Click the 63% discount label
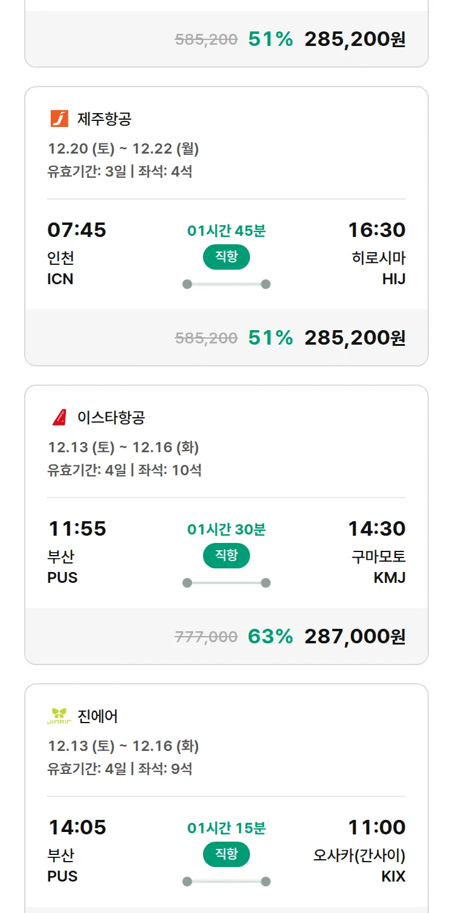453x913 pixels. tap(270, 636)
